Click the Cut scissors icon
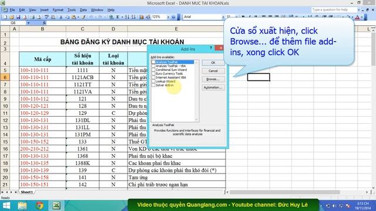 [x=61, y=17]
